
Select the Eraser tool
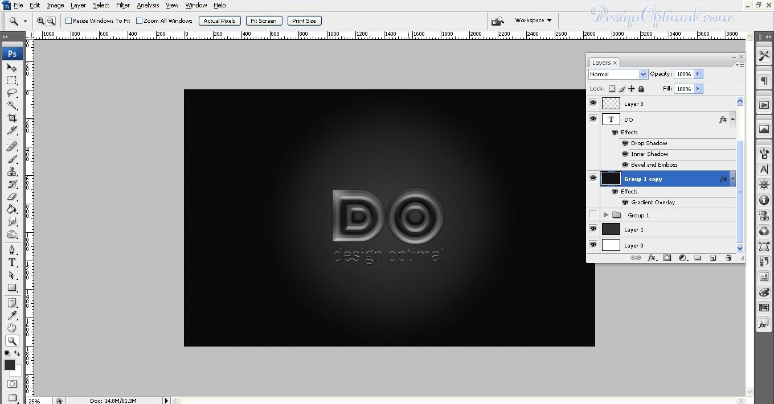(12, 196)
